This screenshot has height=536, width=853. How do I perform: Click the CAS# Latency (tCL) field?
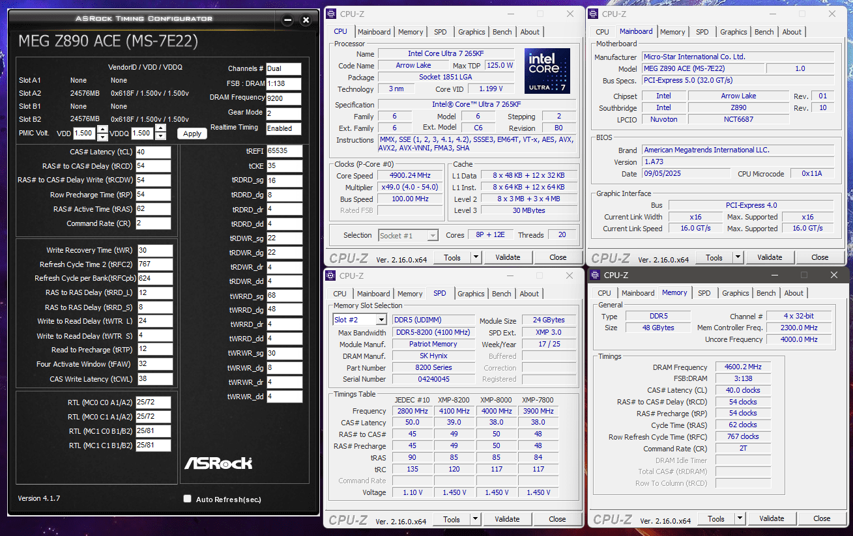coord(153,152)
